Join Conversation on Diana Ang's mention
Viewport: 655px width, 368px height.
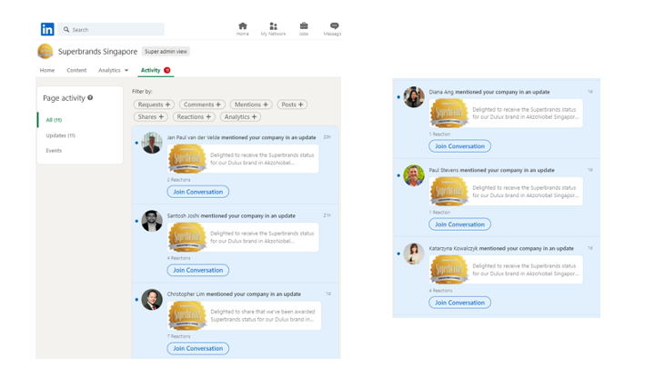[460, 146]
